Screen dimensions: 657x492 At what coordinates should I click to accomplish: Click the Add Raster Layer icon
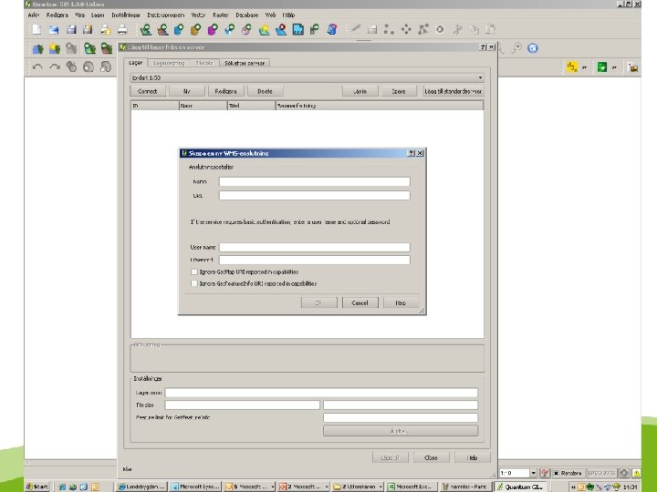pos(162,29)
